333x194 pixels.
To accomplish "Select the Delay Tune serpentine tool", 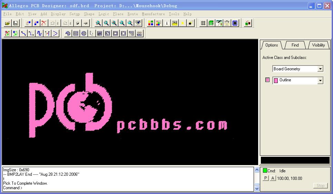I will (x=39, y=33).
